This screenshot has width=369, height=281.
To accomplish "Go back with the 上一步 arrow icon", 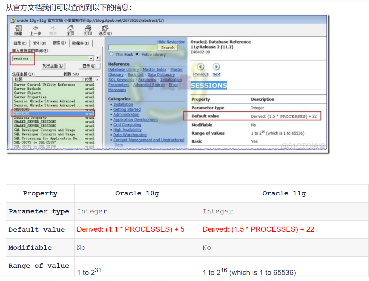I will click(x=35, y=29).
